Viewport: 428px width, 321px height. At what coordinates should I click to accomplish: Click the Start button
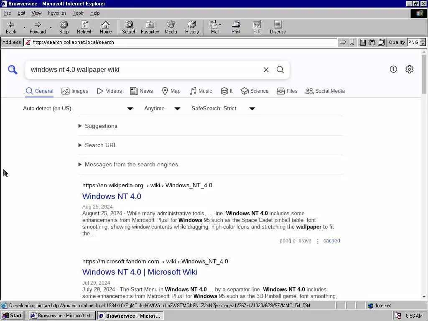(x=12, y=316)
